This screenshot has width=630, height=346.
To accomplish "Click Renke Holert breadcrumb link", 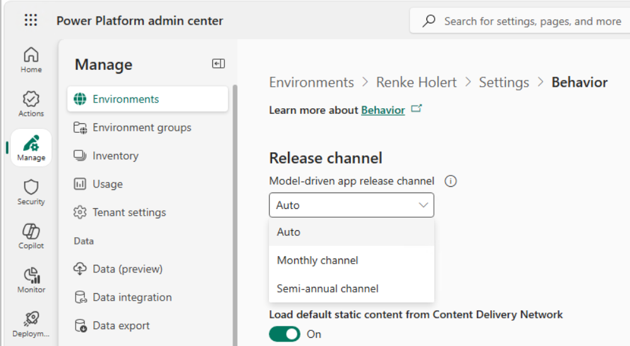I will (x=416, y=82).
